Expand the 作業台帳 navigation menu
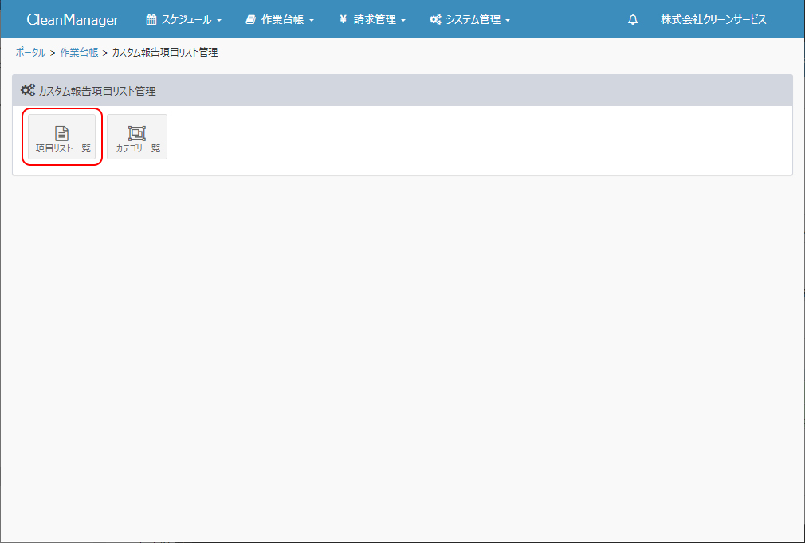The image size is (805, 543). tap(280, 19)
